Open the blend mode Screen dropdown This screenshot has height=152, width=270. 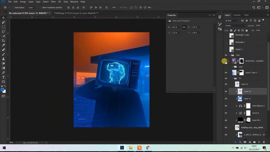pos(235,26)
